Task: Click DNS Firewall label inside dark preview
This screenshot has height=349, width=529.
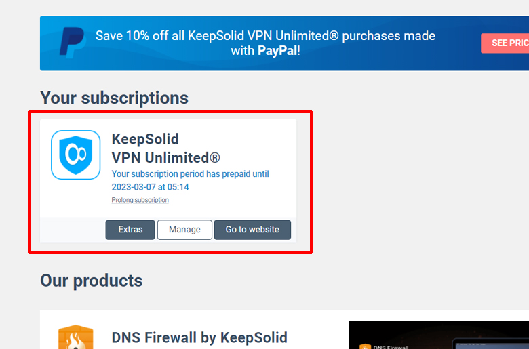Action: 391,347
